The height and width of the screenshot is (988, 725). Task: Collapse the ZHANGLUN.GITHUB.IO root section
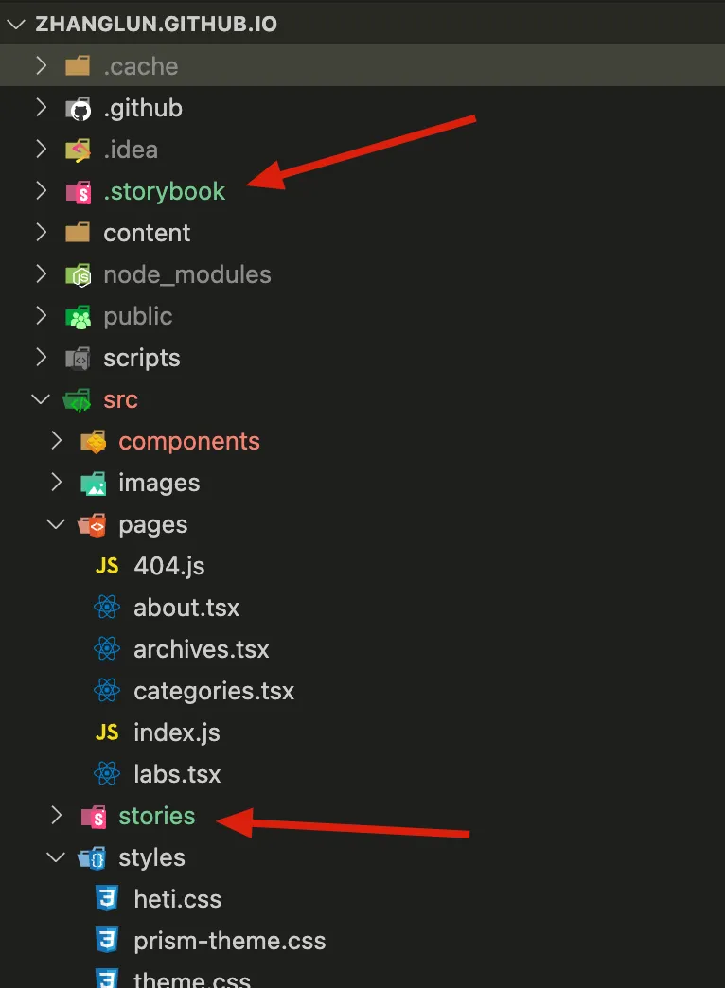pos(15,25)
